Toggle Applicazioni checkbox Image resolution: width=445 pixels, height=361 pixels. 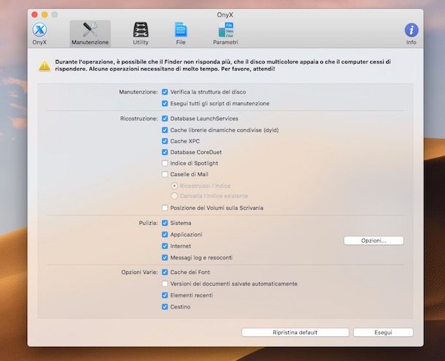click(165, 235)
